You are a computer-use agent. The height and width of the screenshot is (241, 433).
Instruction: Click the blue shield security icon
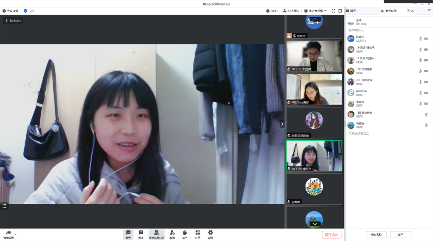(x=25, y=11)
